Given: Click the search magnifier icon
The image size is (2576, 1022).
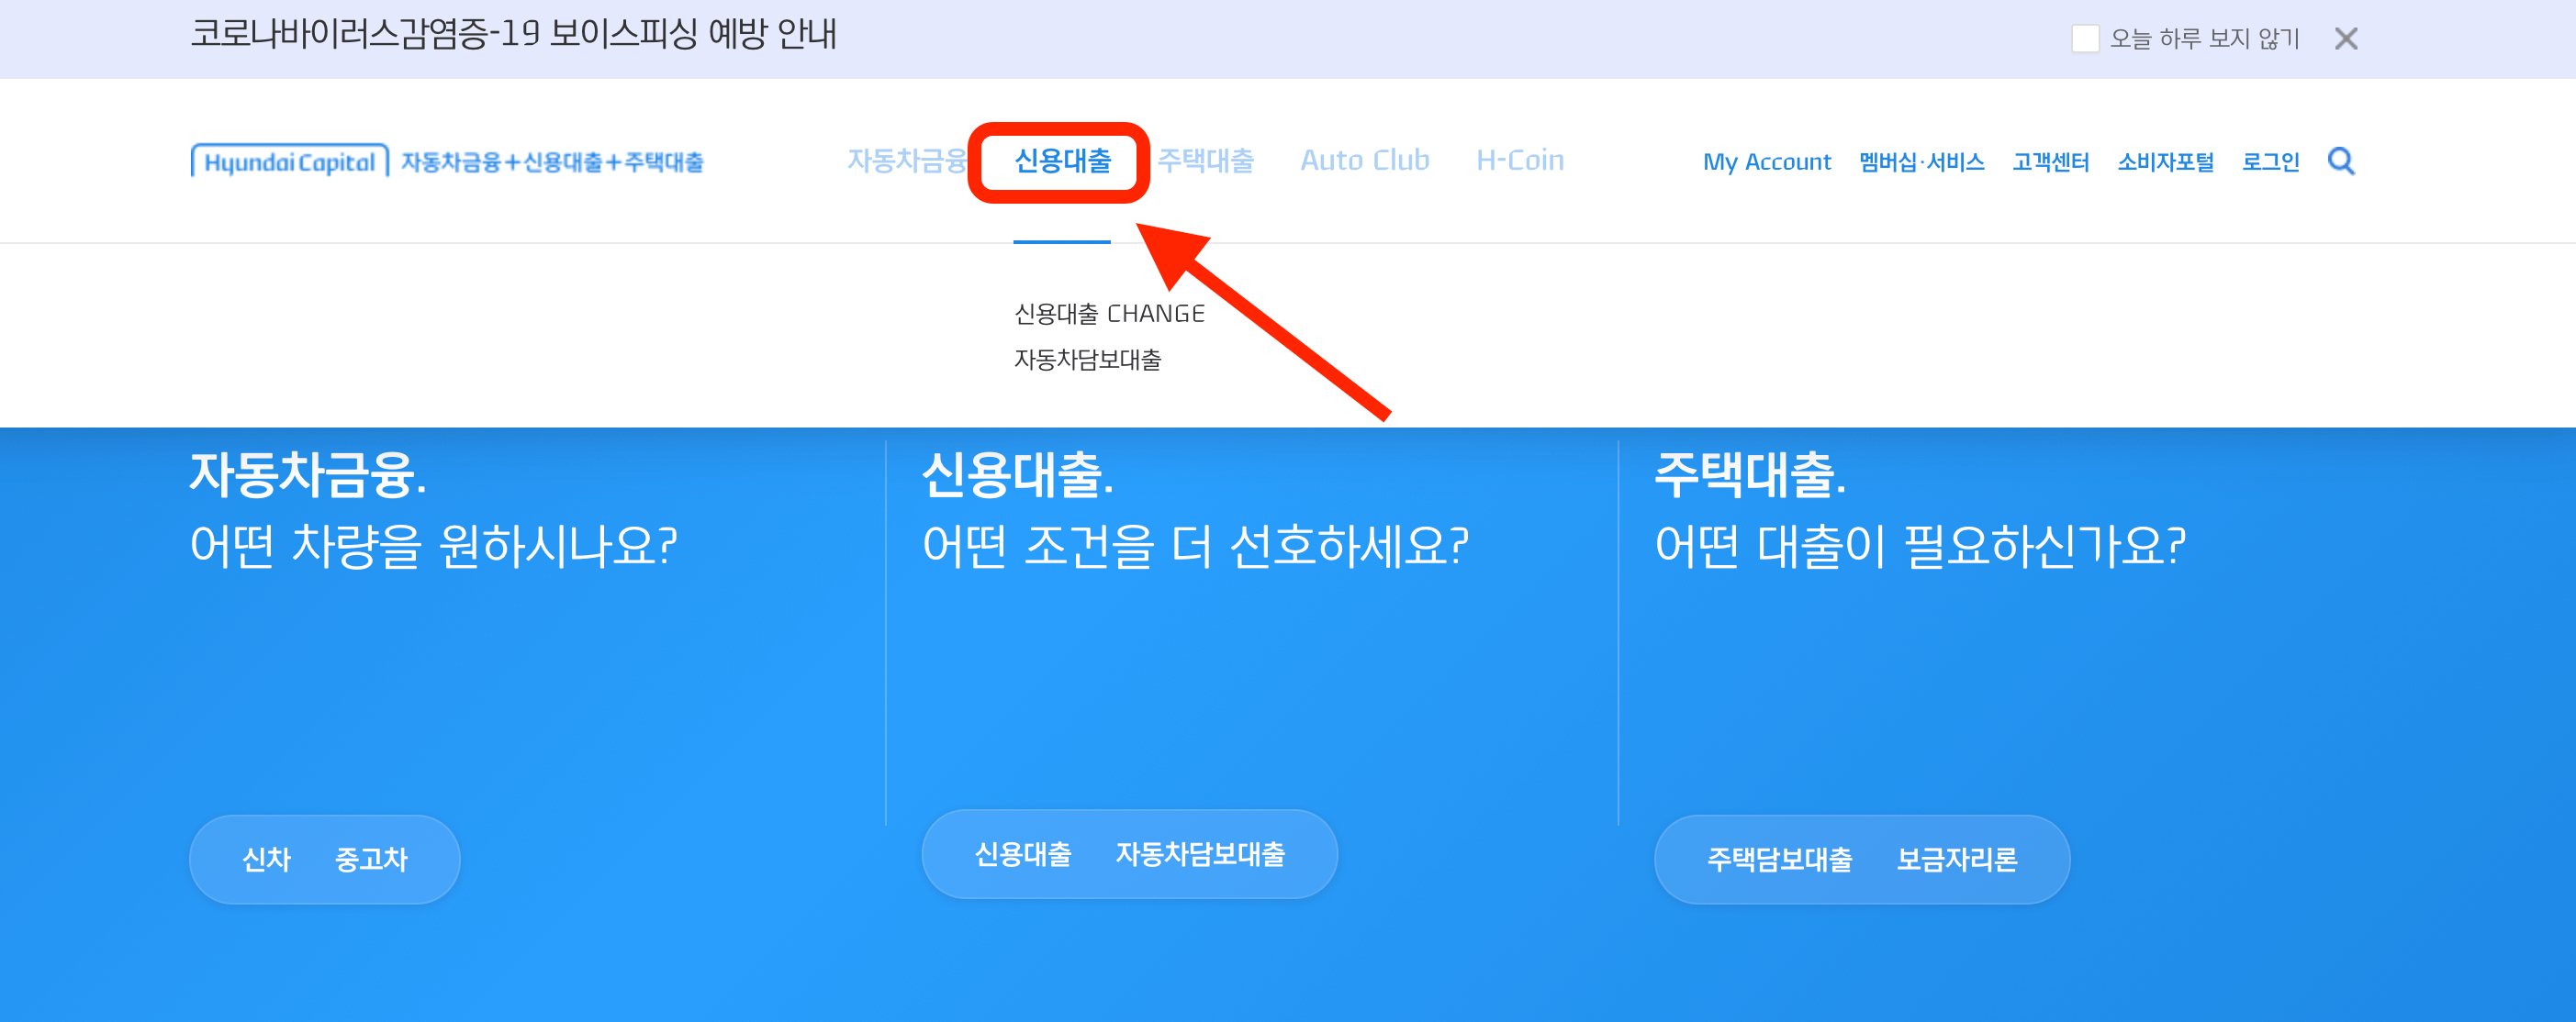Looking at the screenshot, I should tap(2341, 161).
